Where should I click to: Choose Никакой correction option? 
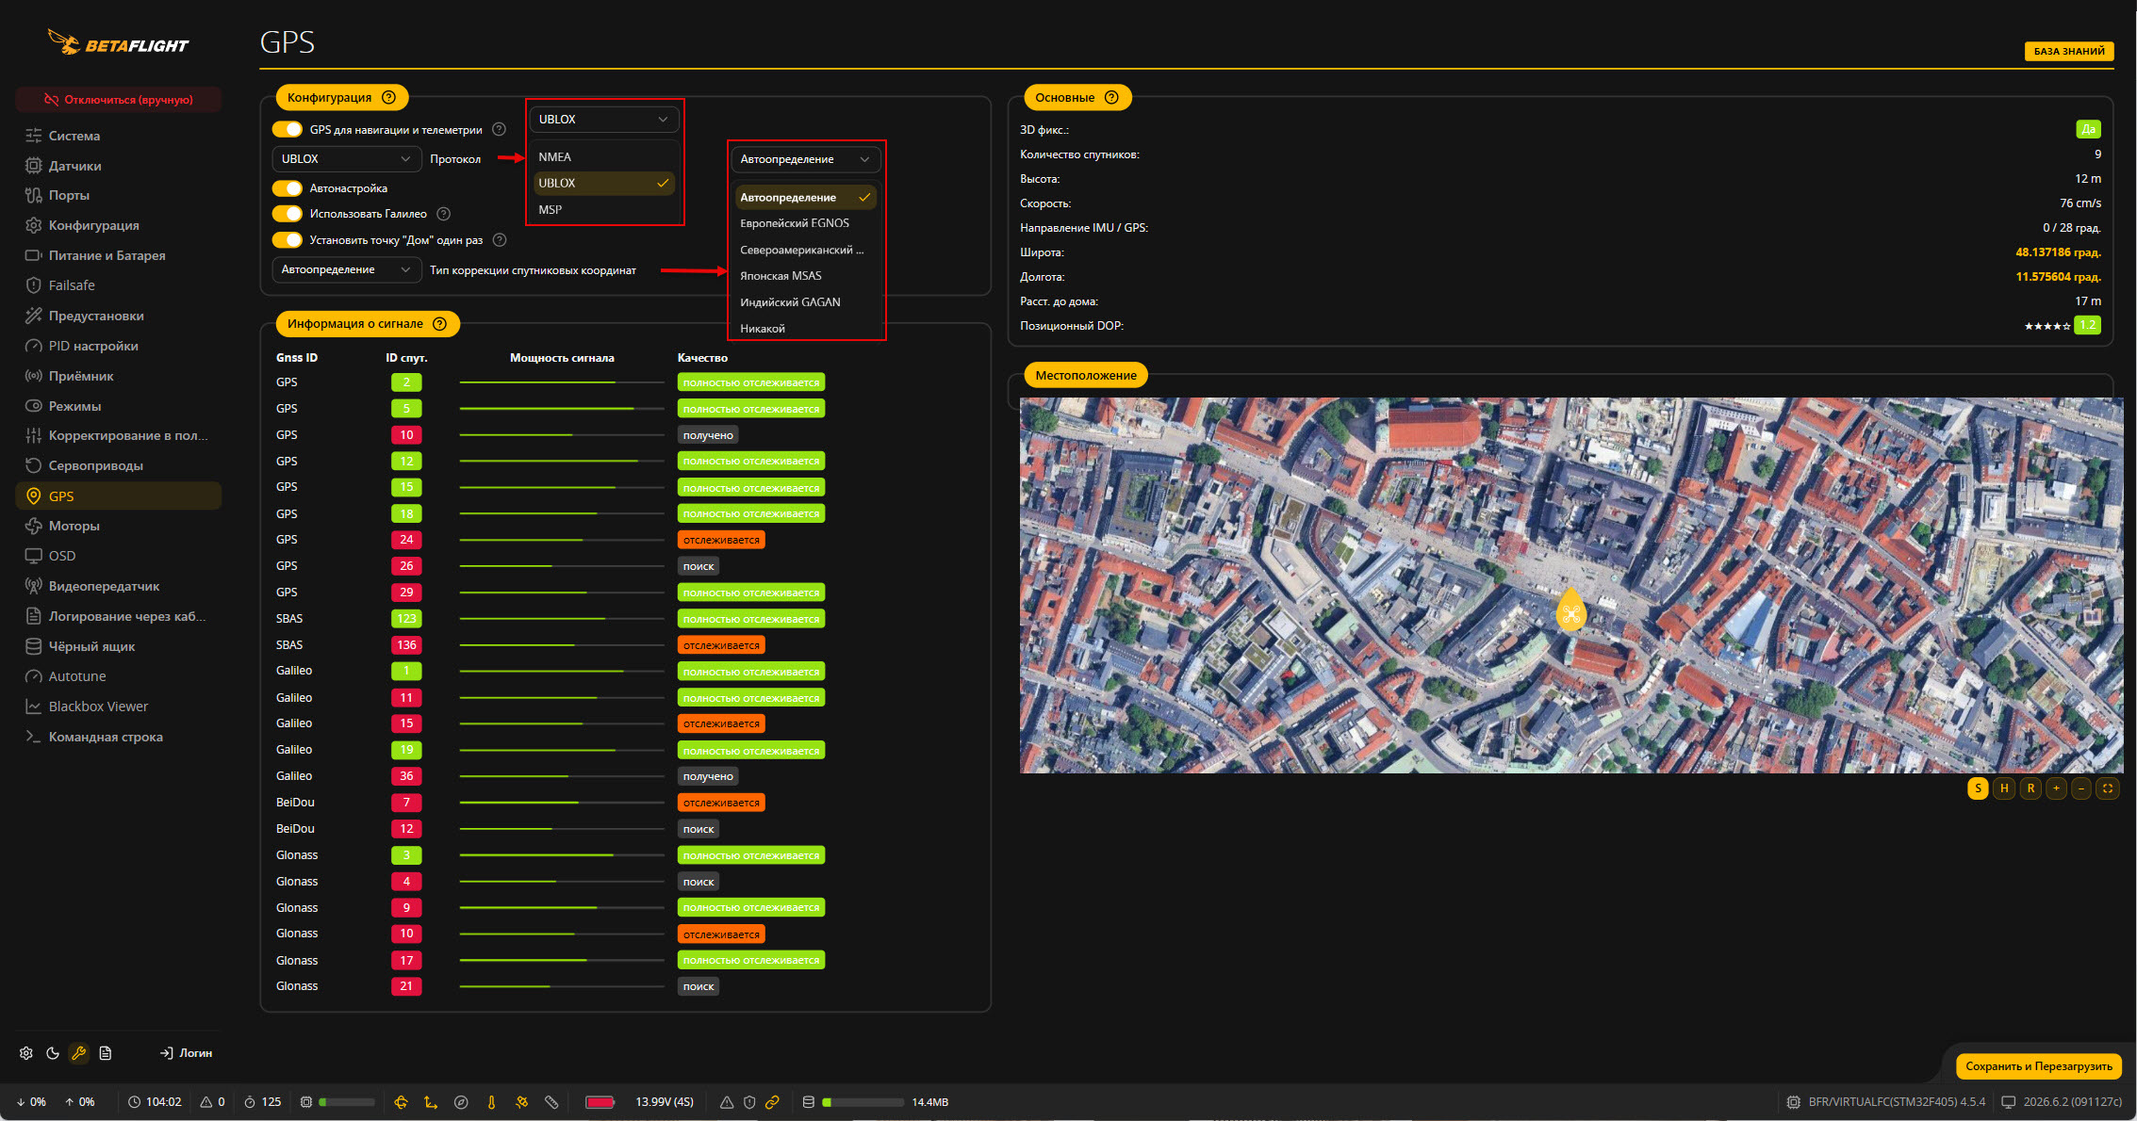(x=806, y=329)
